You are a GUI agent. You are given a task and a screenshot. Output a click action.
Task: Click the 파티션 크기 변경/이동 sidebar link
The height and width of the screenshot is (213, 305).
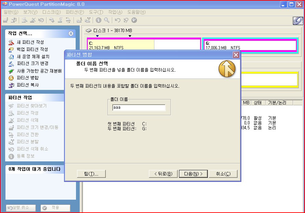click(x=38, y=128)
